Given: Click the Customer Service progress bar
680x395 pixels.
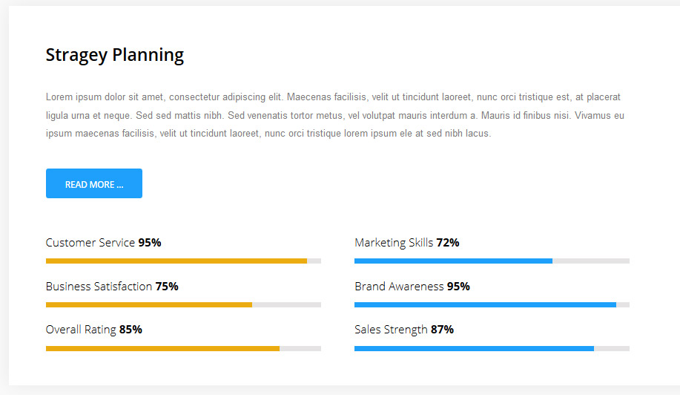Looking at the screenshot, I should pos(183,261).
